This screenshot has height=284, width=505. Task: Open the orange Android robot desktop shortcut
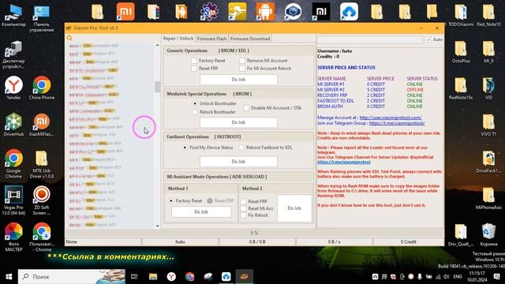265,11
